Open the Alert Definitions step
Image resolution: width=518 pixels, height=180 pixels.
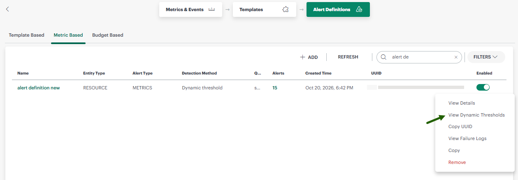(338, 9)
